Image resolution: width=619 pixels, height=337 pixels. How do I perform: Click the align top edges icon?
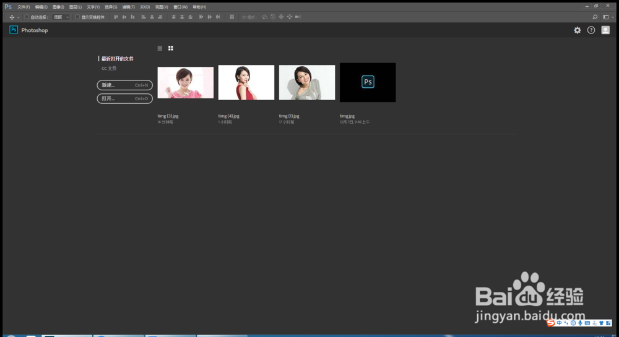click(116, 17)
